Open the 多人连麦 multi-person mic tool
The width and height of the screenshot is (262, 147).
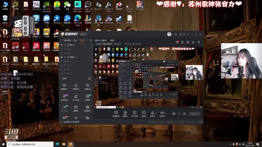(76, 97)
